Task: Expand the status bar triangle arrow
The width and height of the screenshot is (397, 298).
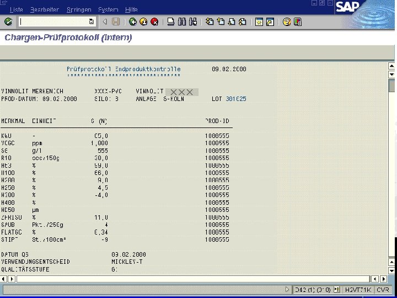Action: [x=287, y=289]
